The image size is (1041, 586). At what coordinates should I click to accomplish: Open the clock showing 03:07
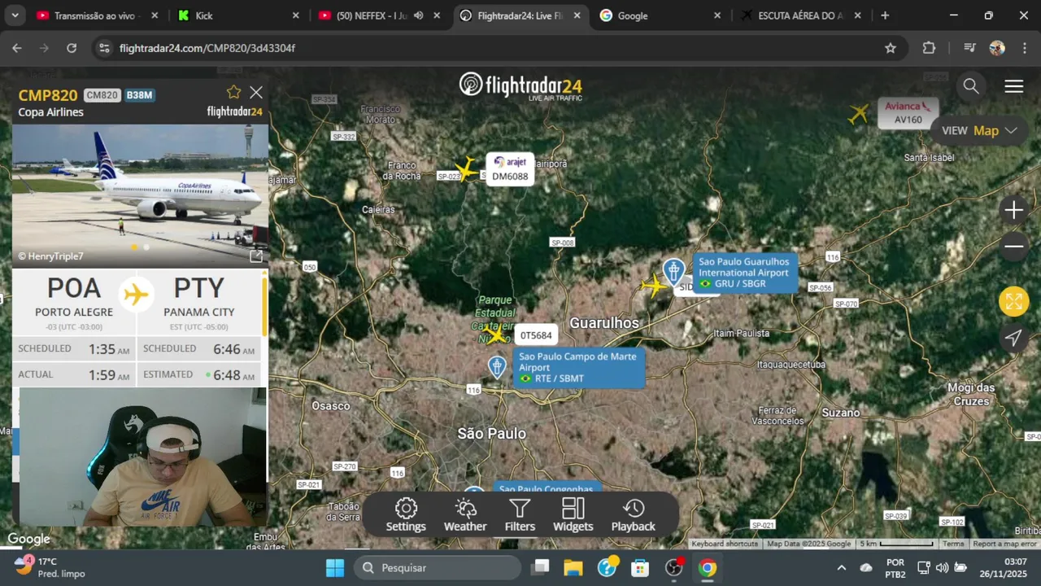(x=1004, y=567)
